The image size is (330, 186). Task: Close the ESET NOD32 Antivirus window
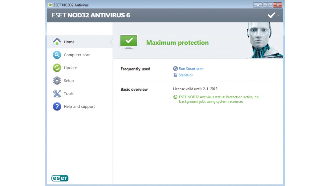click(277, 5)
